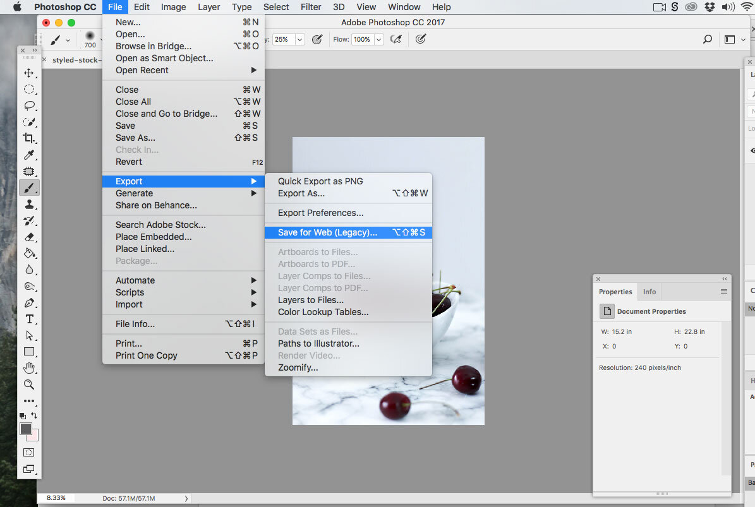Switch to the Info tab
755x507 pixels.
pos(649,292)
